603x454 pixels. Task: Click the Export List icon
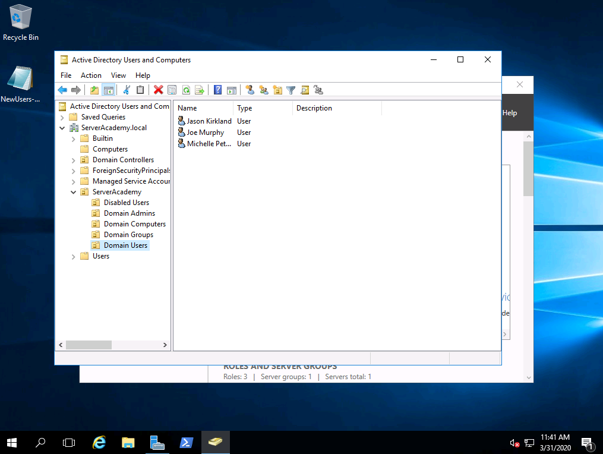tap(200, 90)
